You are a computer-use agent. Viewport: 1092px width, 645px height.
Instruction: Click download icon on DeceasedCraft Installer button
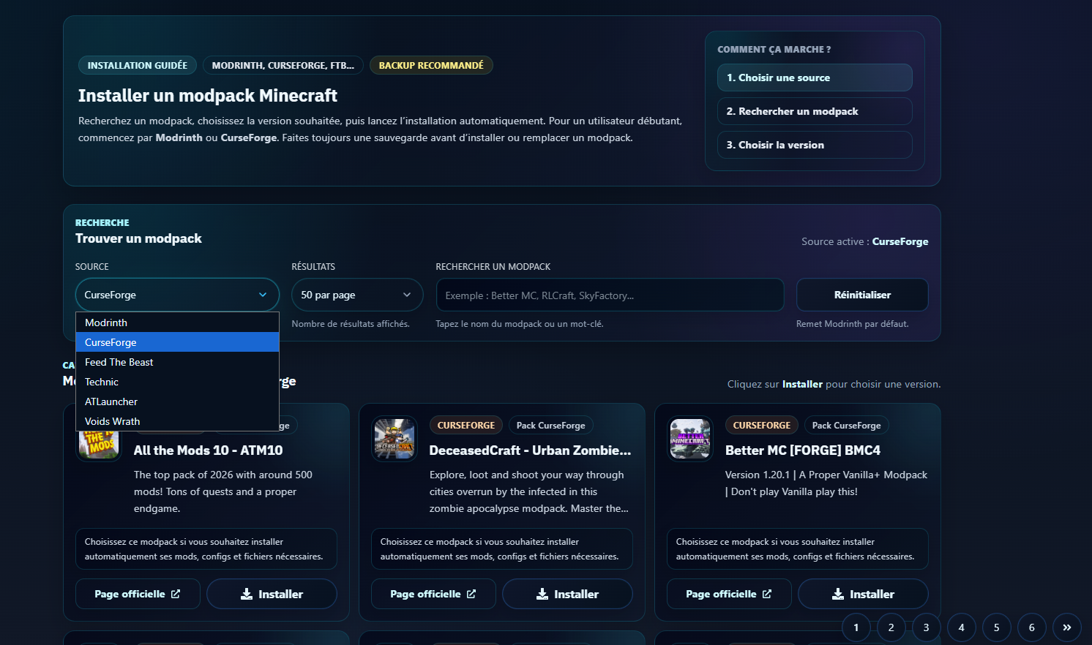pyautogui.click(x=542, y=594)
